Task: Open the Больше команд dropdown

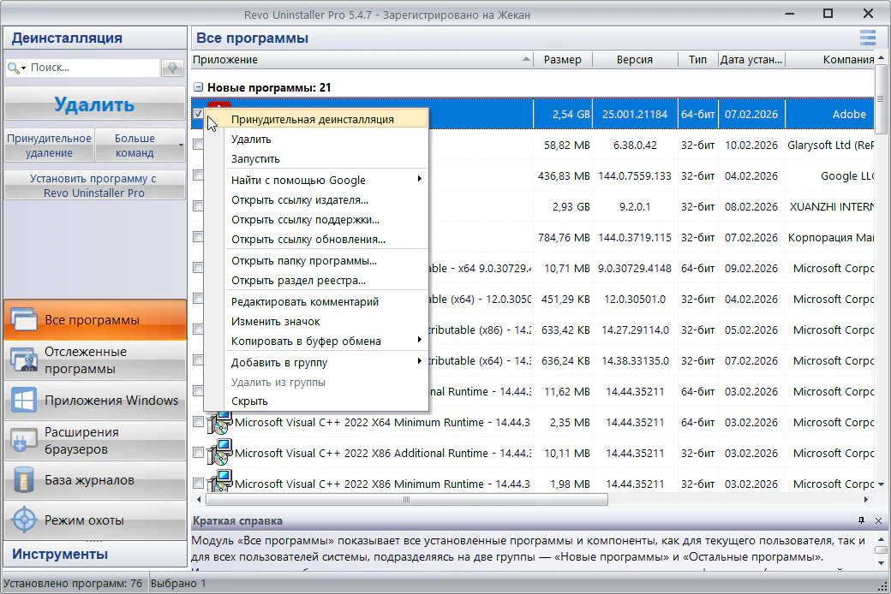Action: [140, 146]
